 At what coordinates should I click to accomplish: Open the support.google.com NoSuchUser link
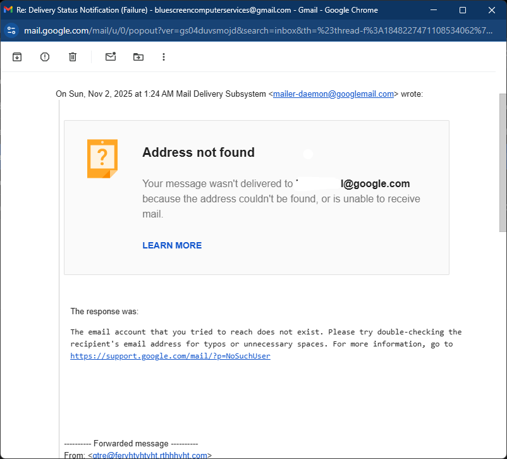[170, 356]
